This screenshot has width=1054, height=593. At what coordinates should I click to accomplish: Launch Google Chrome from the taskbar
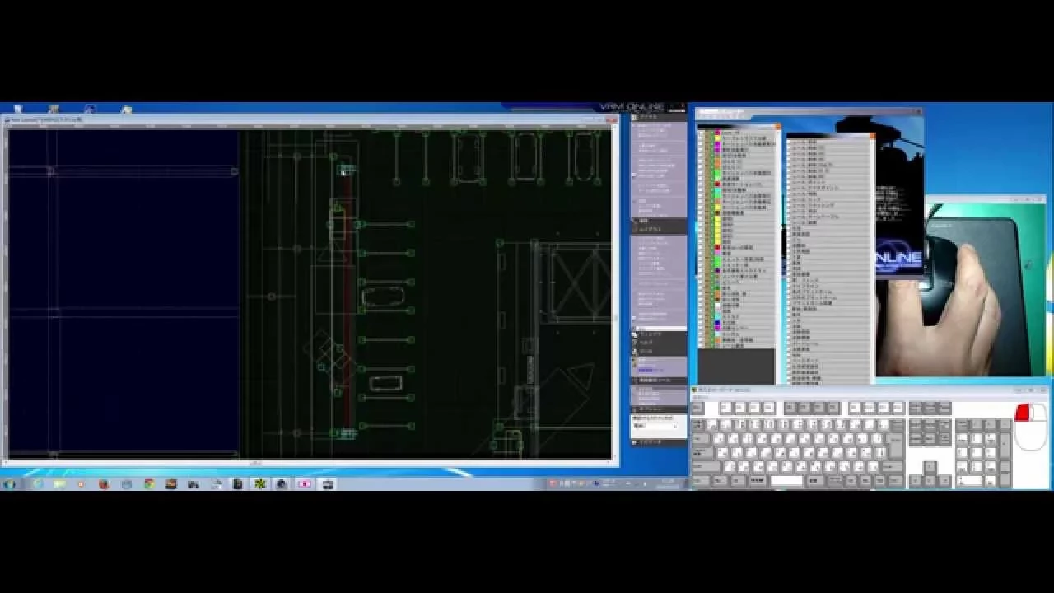pyautogui.click(x=149, y=483)
